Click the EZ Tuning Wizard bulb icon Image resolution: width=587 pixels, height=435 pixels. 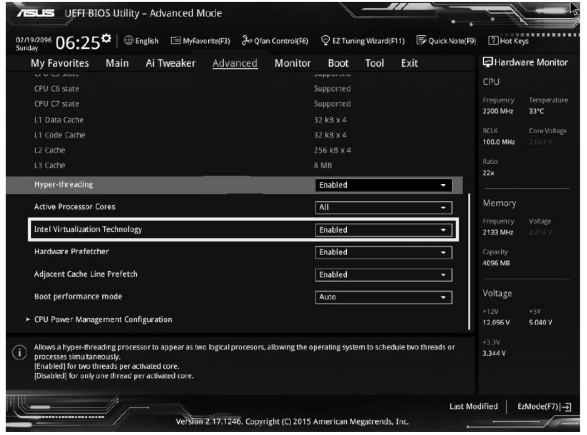[x=326, y=41]
